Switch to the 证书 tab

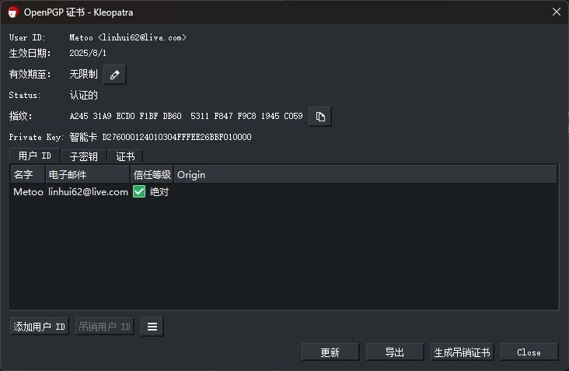pyautogui.click(x=125, y=156)
